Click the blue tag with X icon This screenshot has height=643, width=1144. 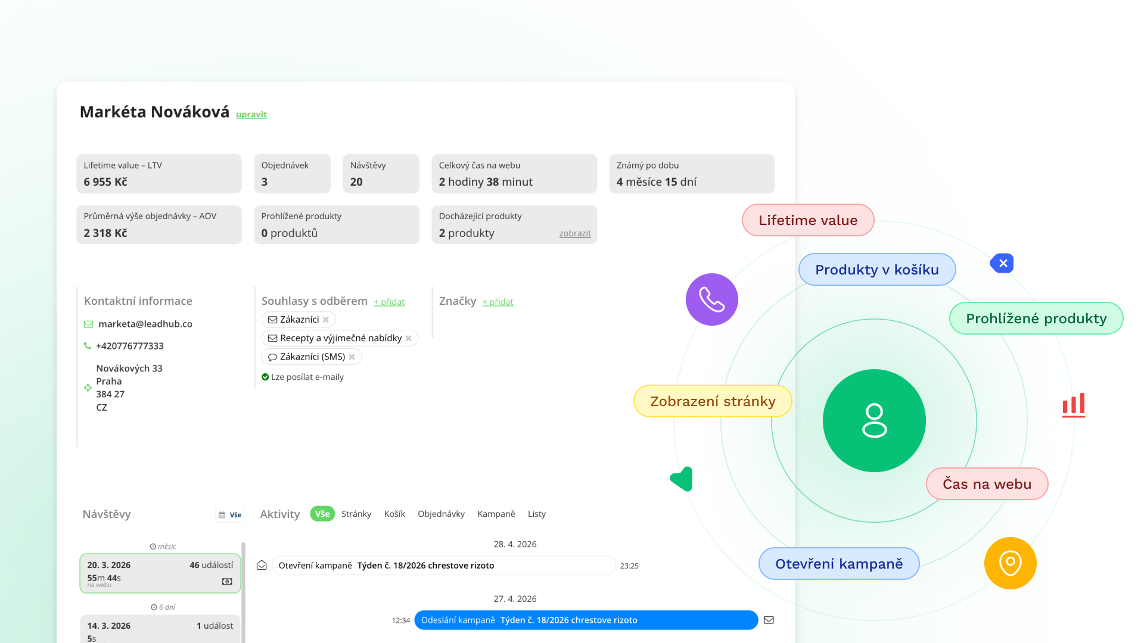click(1002, 263)
